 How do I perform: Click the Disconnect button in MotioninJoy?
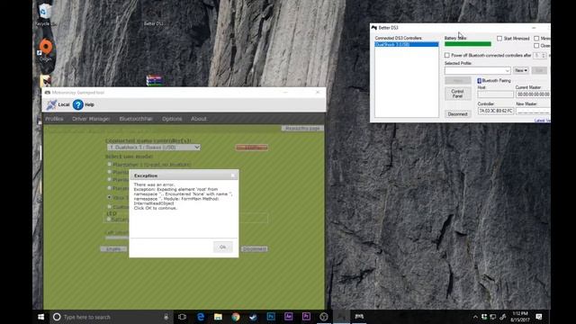(x=255, y=249)
